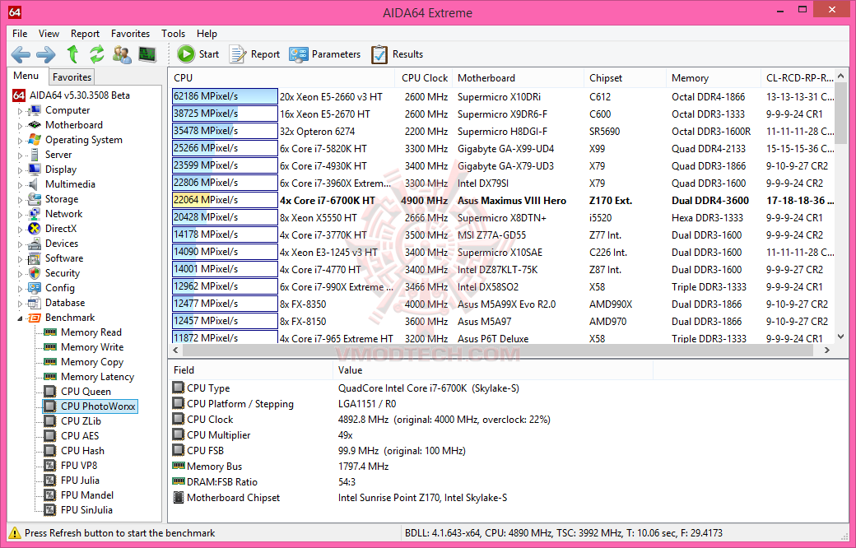This screenshot has width=856, height=548.
Task: Expand the Computer tree node
Action: click(21, 111)
